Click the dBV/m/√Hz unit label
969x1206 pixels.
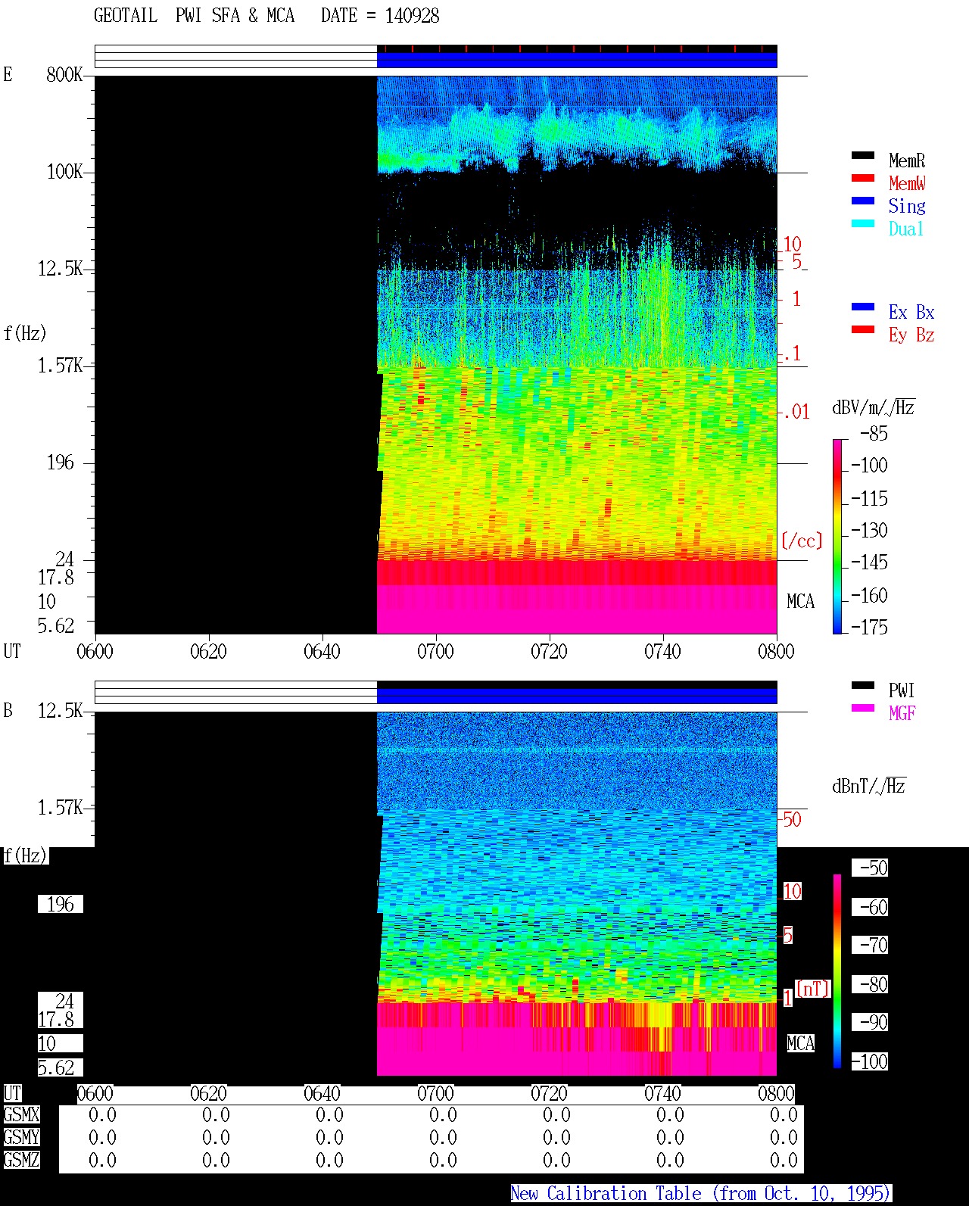click(x=874, y=407)
